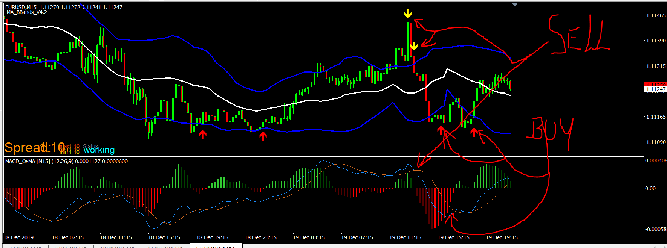
Task: Click the '18 Dec 15:15' time label
Action: 164,237
